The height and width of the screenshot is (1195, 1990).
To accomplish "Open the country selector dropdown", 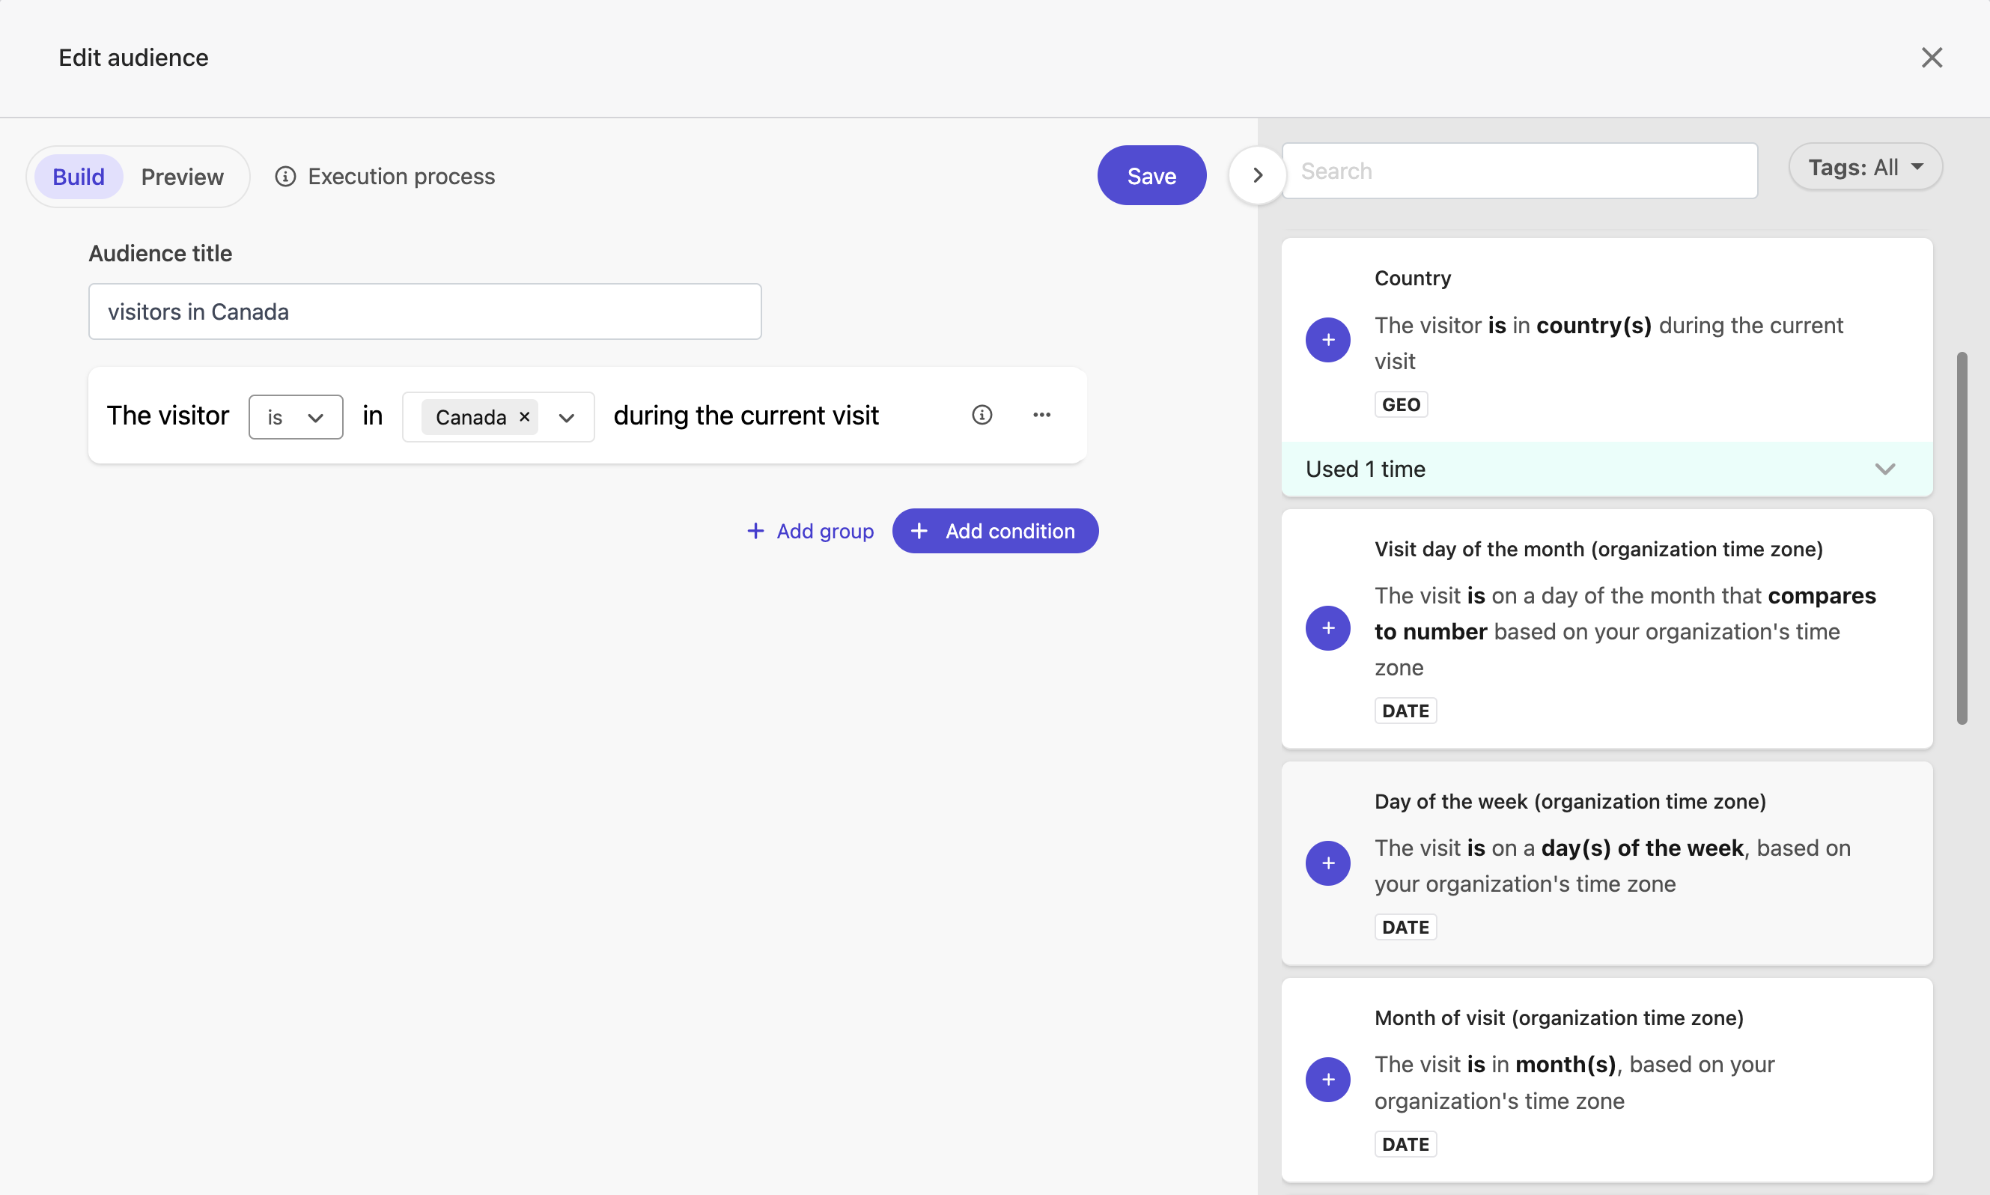I will tap(566, 417).
